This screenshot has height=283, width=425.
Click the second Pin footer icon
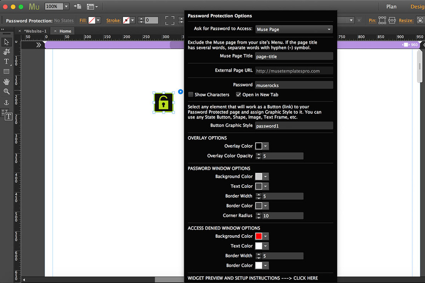[x=392, y=20]
